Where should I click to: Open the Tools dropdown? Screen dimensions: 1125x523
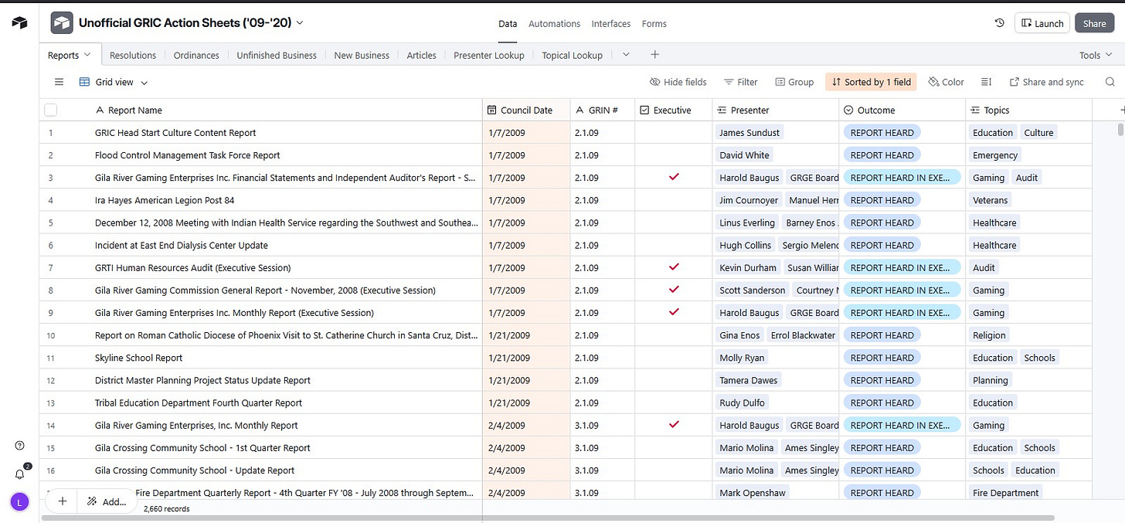[x=1095, y=55]
